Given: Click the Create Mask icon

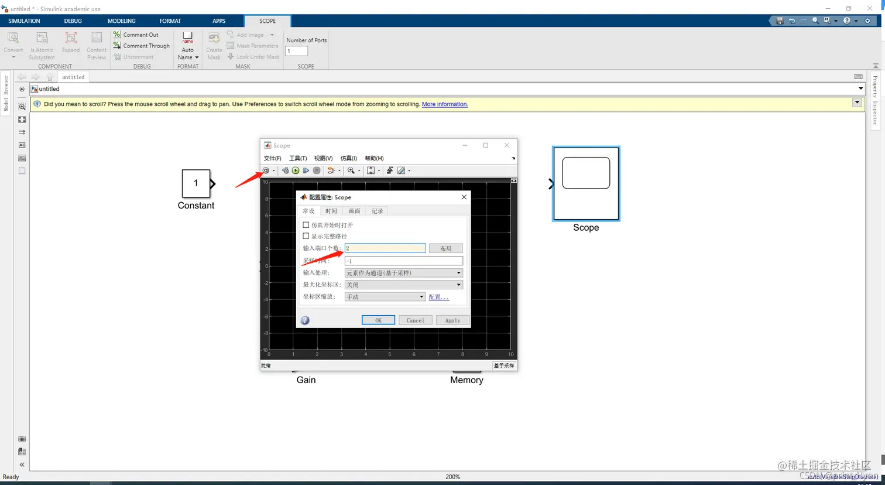Looking at the screenshot, I should tap(214, 39).
